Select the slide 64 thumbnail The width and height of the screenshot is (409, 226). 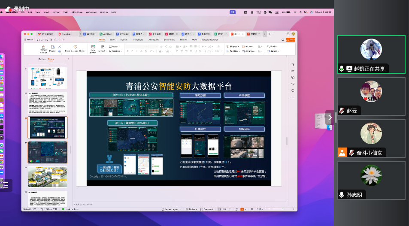48,152
